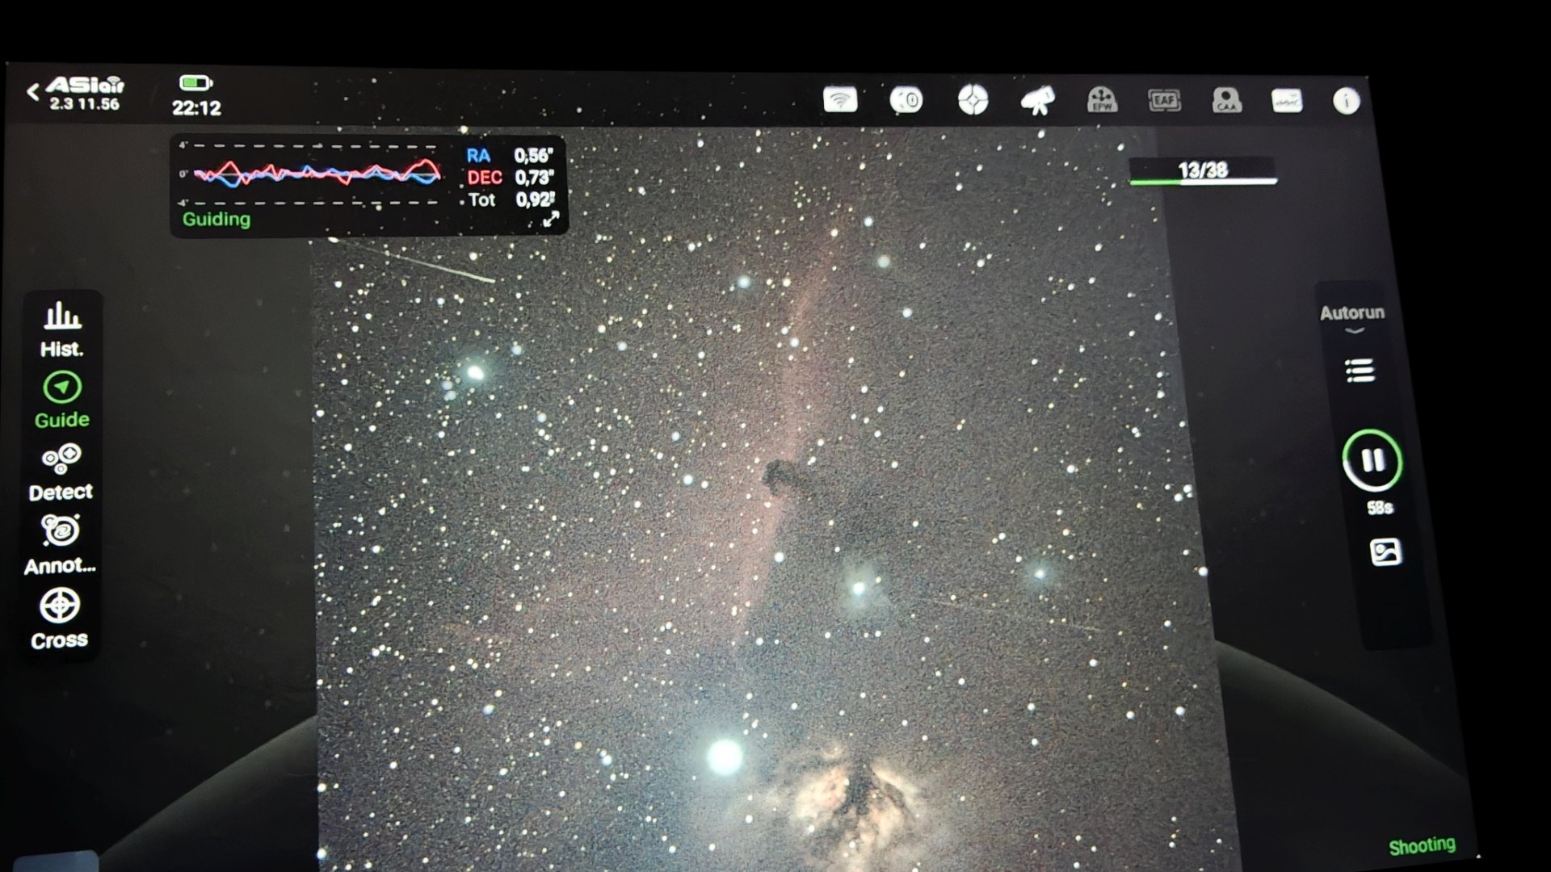Tap the ASIAIR logo
The image size is (1551, 872).
85,85
